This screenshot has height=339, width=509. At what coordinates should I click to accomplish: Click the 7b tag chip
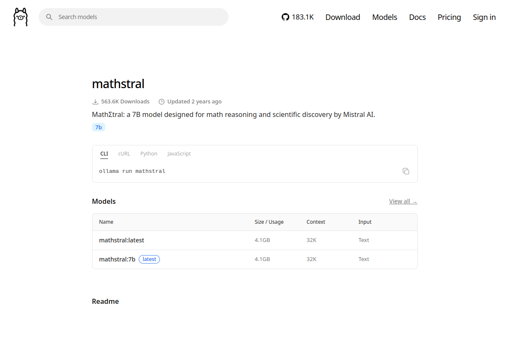(x=98, y=127)
